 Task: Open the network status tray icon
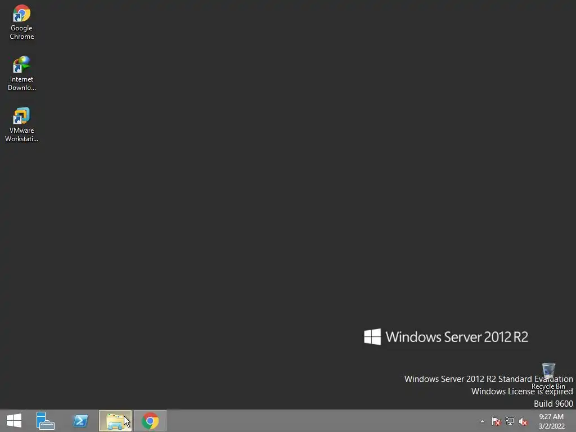[x=510, y=421]
